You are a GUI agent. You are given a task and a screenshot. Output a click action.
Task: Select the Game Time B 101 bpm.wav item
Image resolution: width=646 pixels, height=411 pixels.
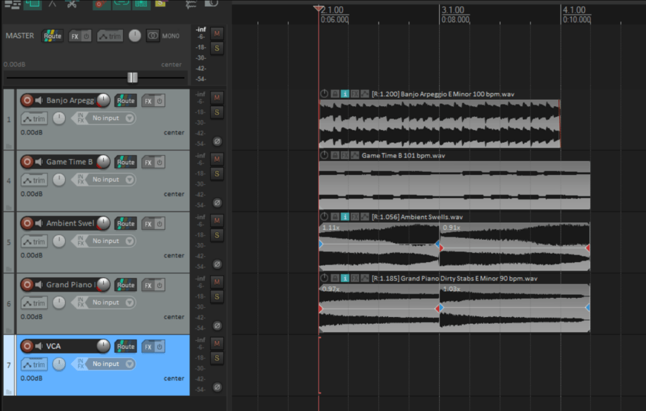point(454,185)
